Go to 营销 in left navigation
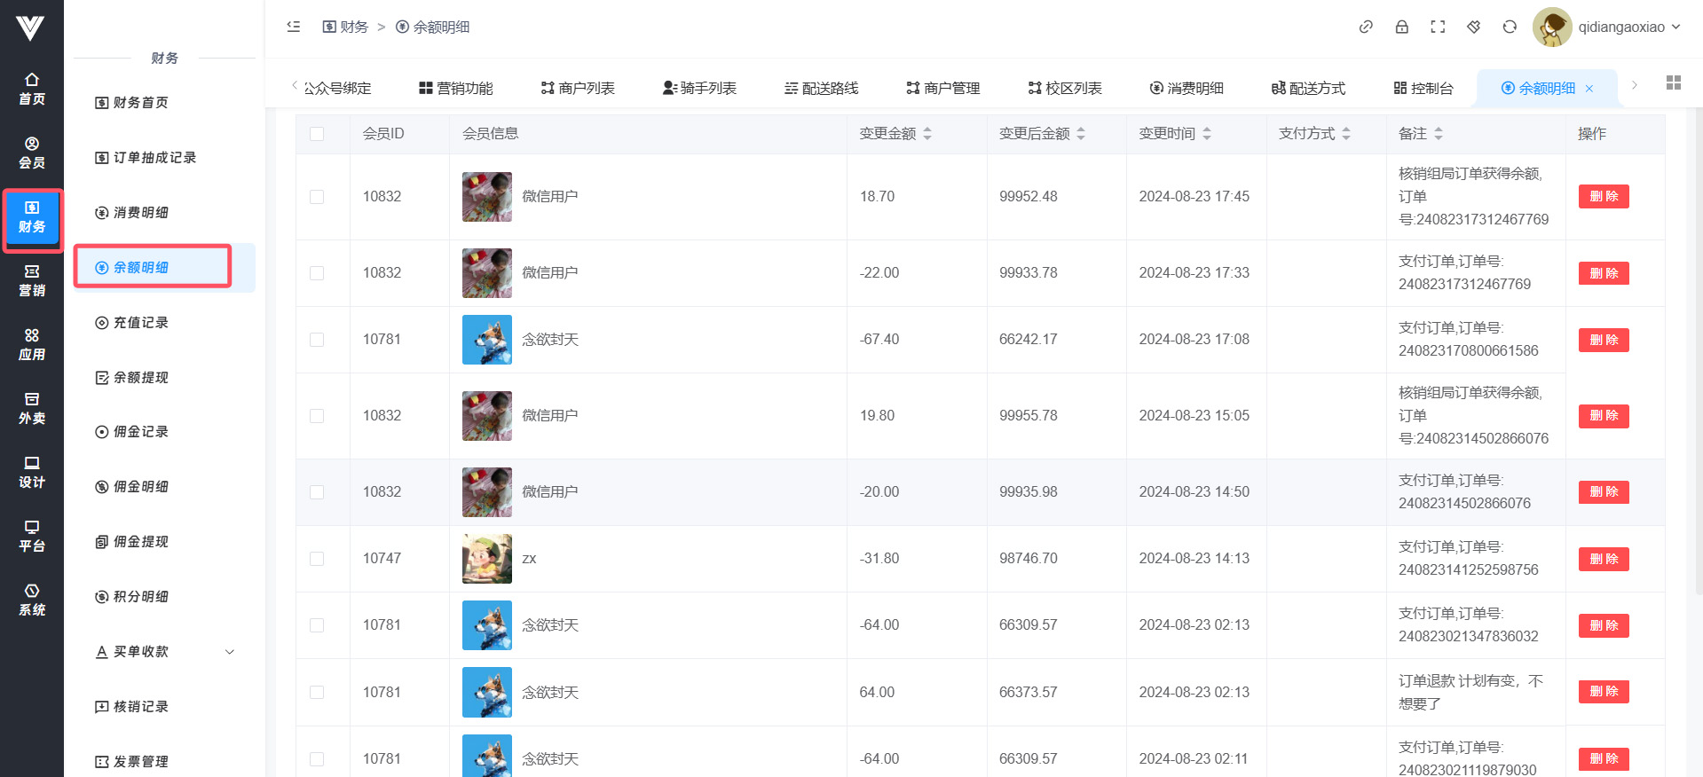The image size is (1703, 777). tap(32, 280)
